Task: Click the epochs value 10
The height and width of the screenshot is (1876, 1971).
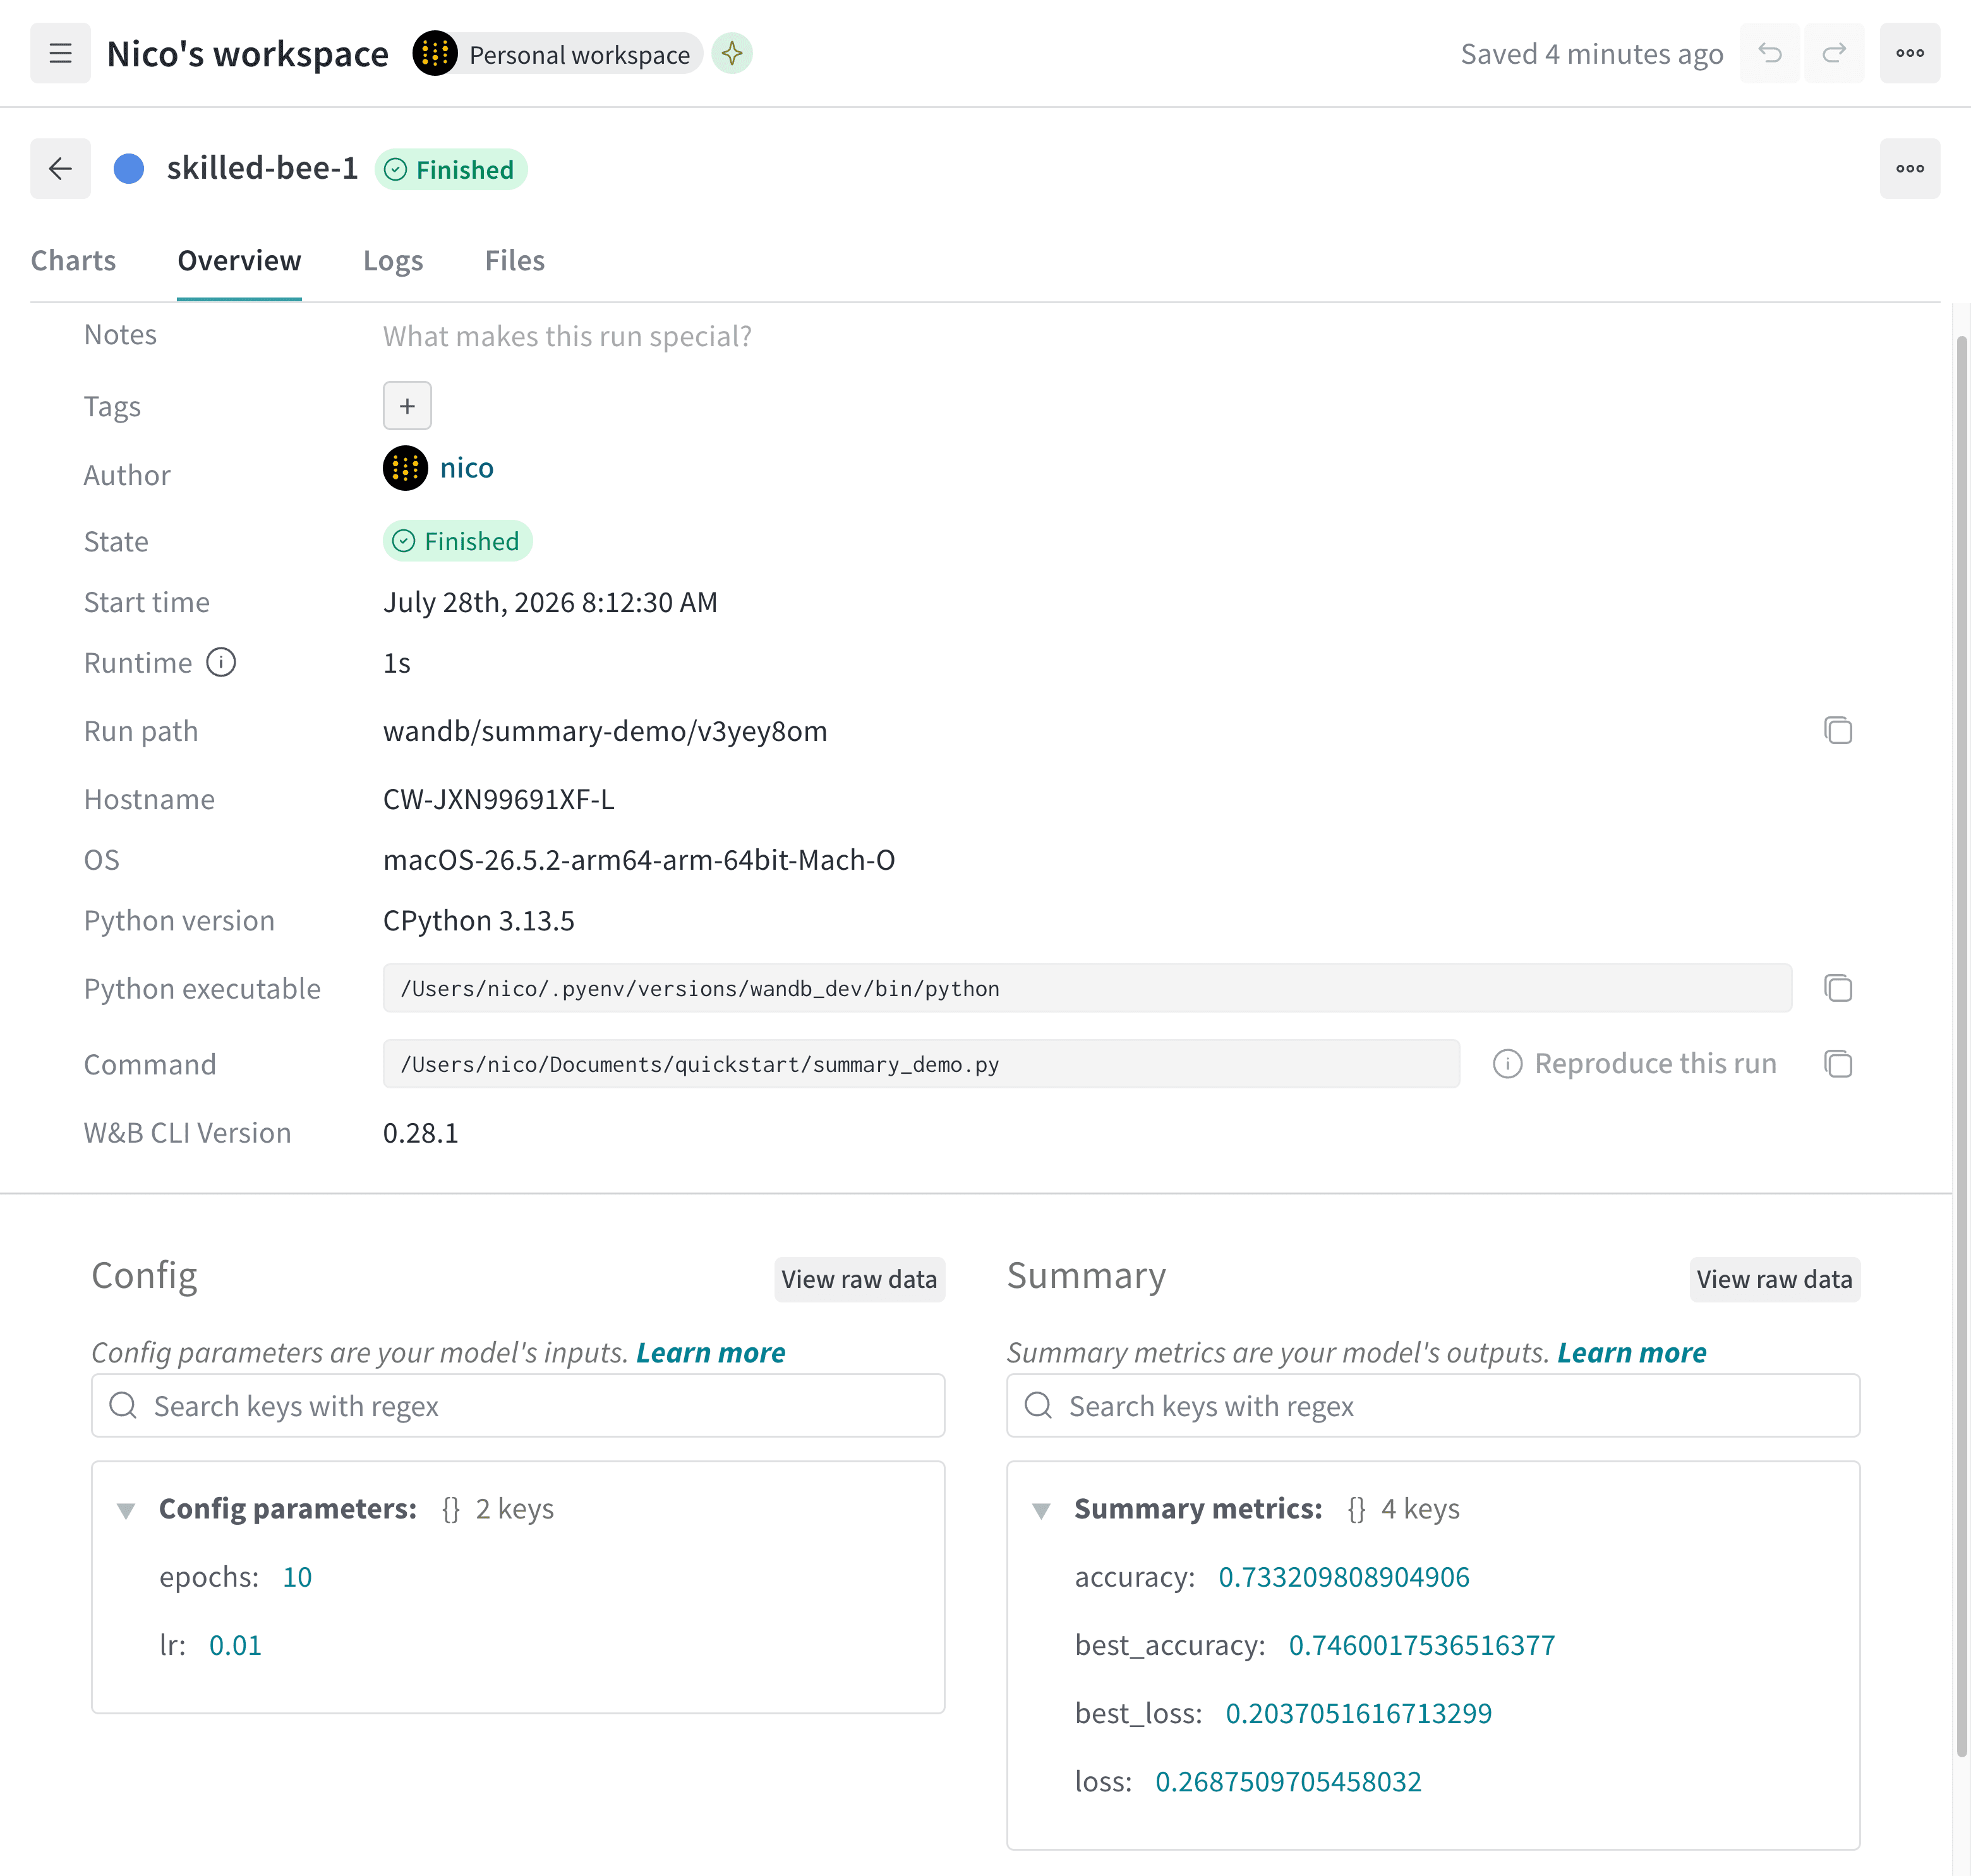Action: coord(297,1576)
